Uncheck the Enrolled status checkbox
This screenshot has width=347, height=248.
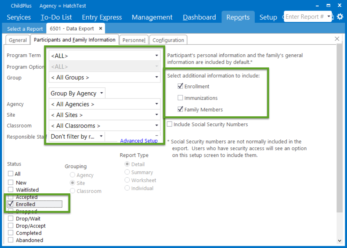point(11,204)
